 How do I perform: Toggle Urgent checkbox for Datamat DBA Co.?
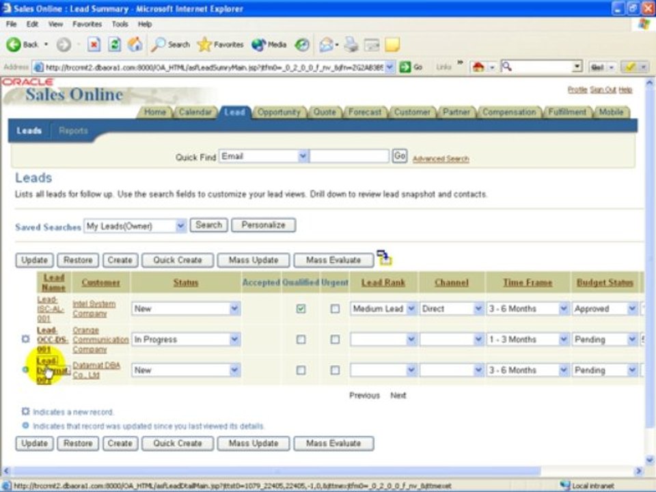(x=335, y=370)
